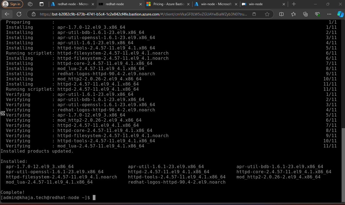Open the Workspaces icon
This screenshot has width=345, height=205.
pyautogui.click(x=30, y=4)
